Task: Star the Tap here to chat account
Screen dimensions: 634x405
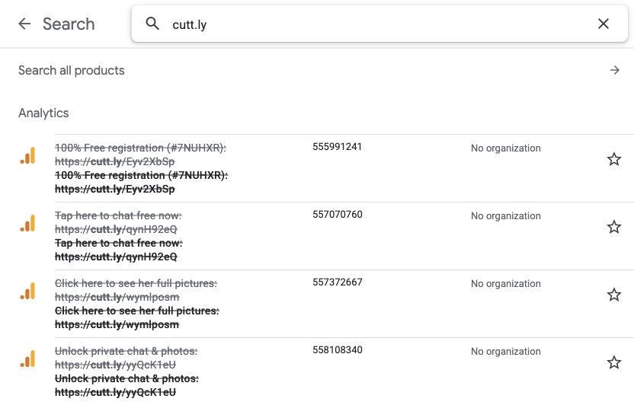Action: (x=613, y=227)
